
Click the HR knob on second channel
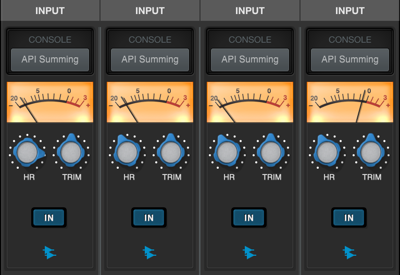(x=127, y=152)
